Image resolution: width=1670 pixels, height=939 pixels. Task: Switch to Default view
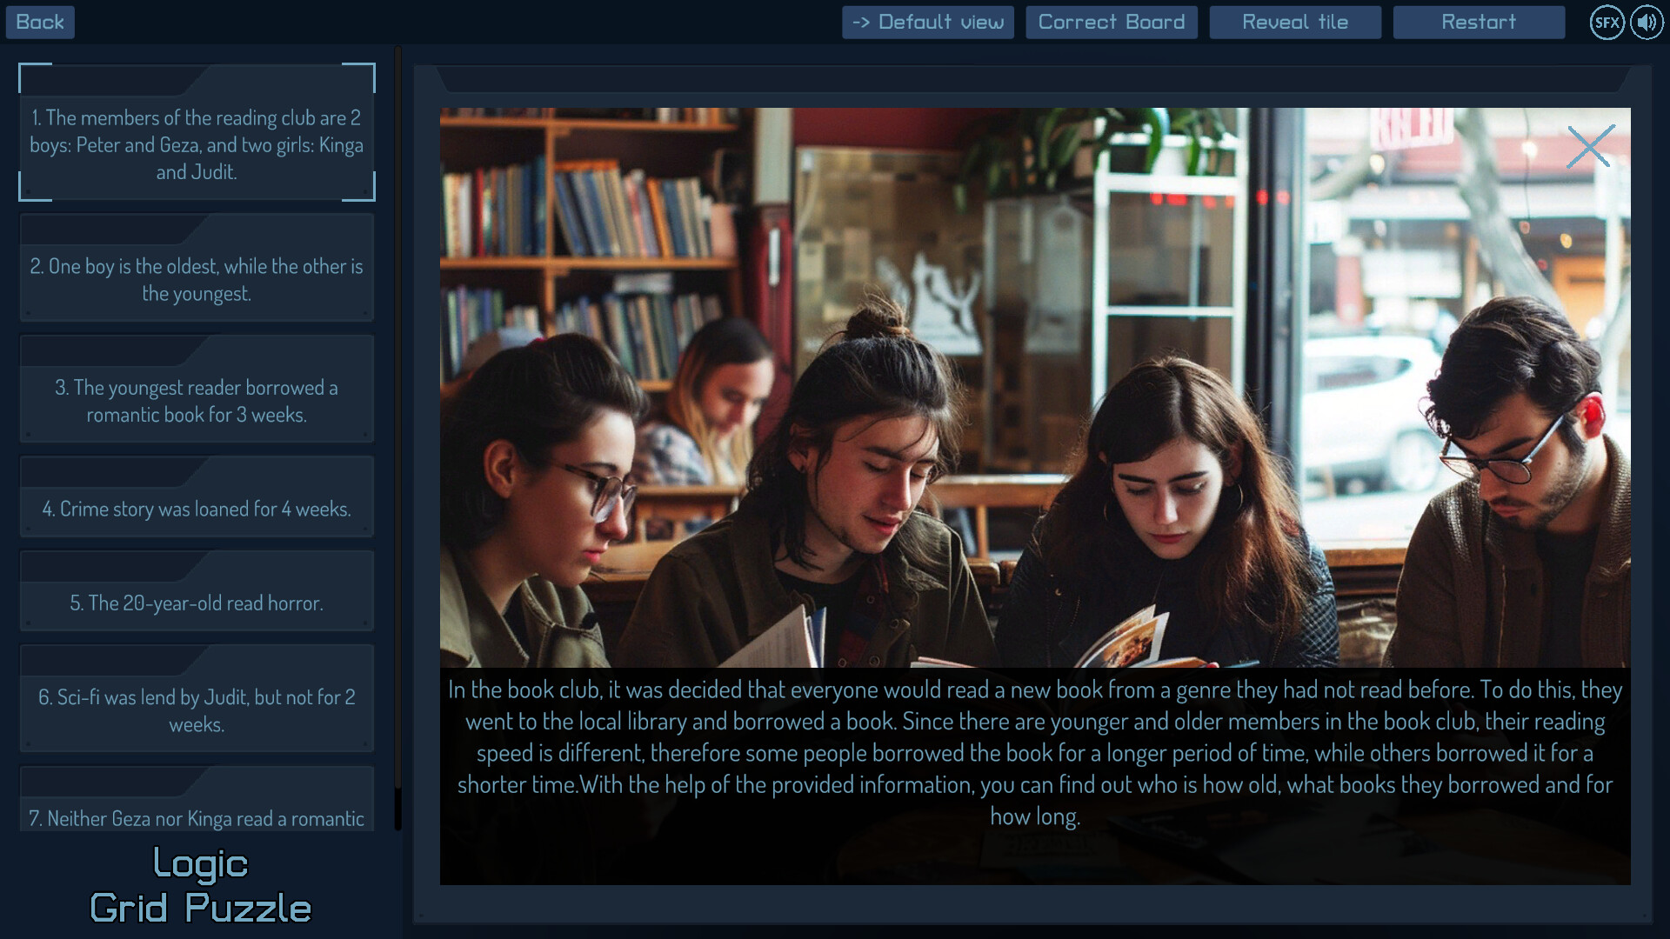[x=927, y=22]
